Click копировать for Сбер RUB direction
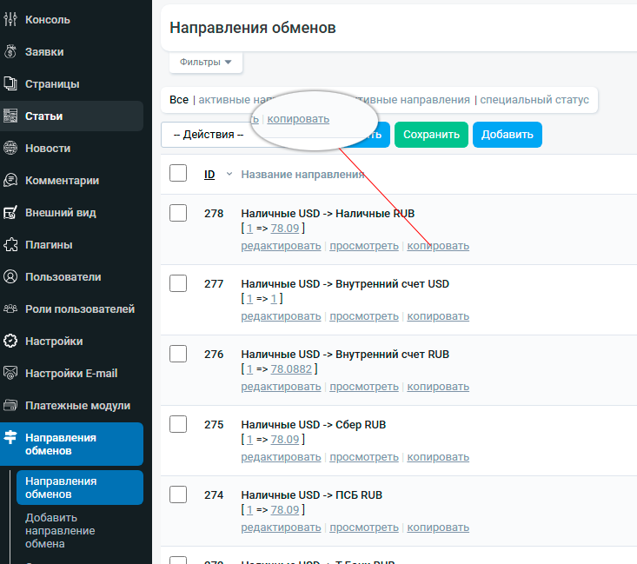Image resolution: width=637 pixels, height=564 pixels. click(x=438, y=457)
